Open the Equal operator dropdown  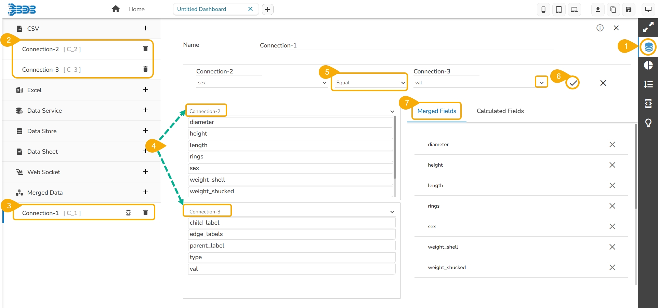(x=369, y=83)
